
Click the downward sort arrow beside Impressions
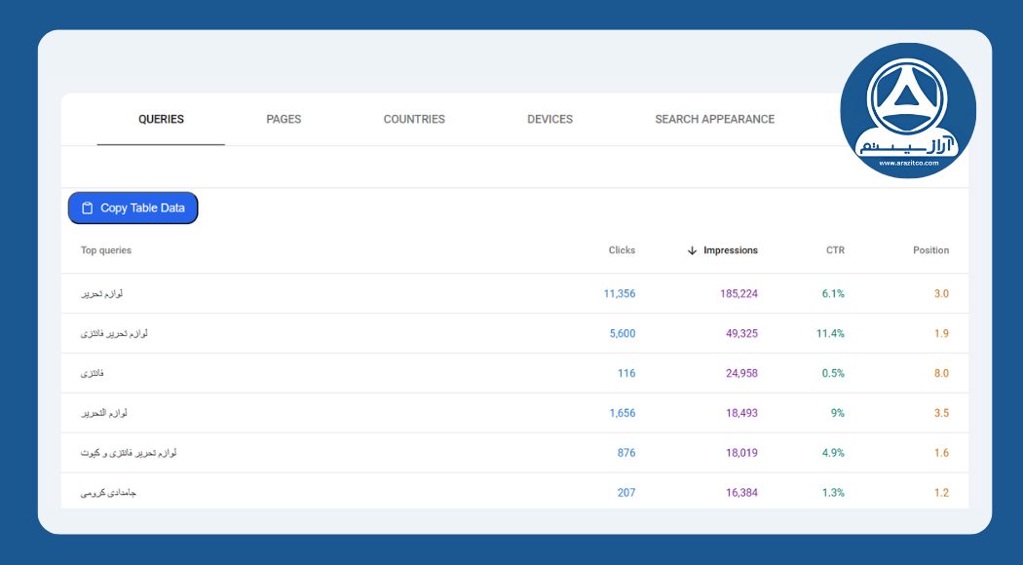tap(692, 250)
